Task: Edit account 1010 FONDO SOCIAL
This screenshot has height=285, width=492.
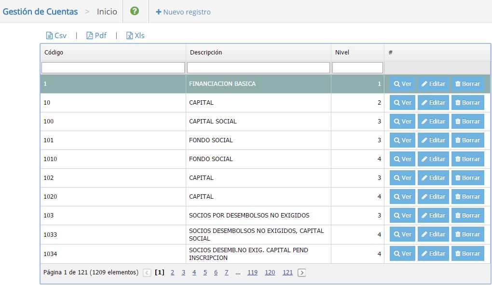Action: coord(433,159)
